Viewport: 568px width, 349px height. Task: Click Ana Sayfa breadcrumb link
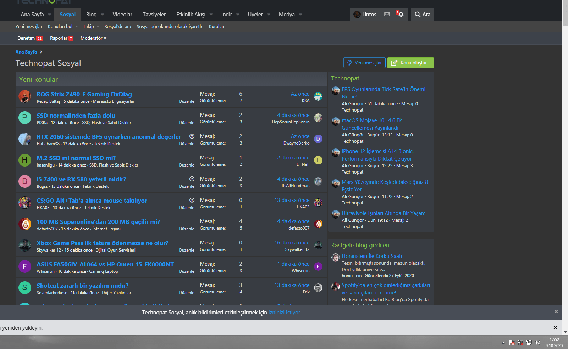click(26, 52)
